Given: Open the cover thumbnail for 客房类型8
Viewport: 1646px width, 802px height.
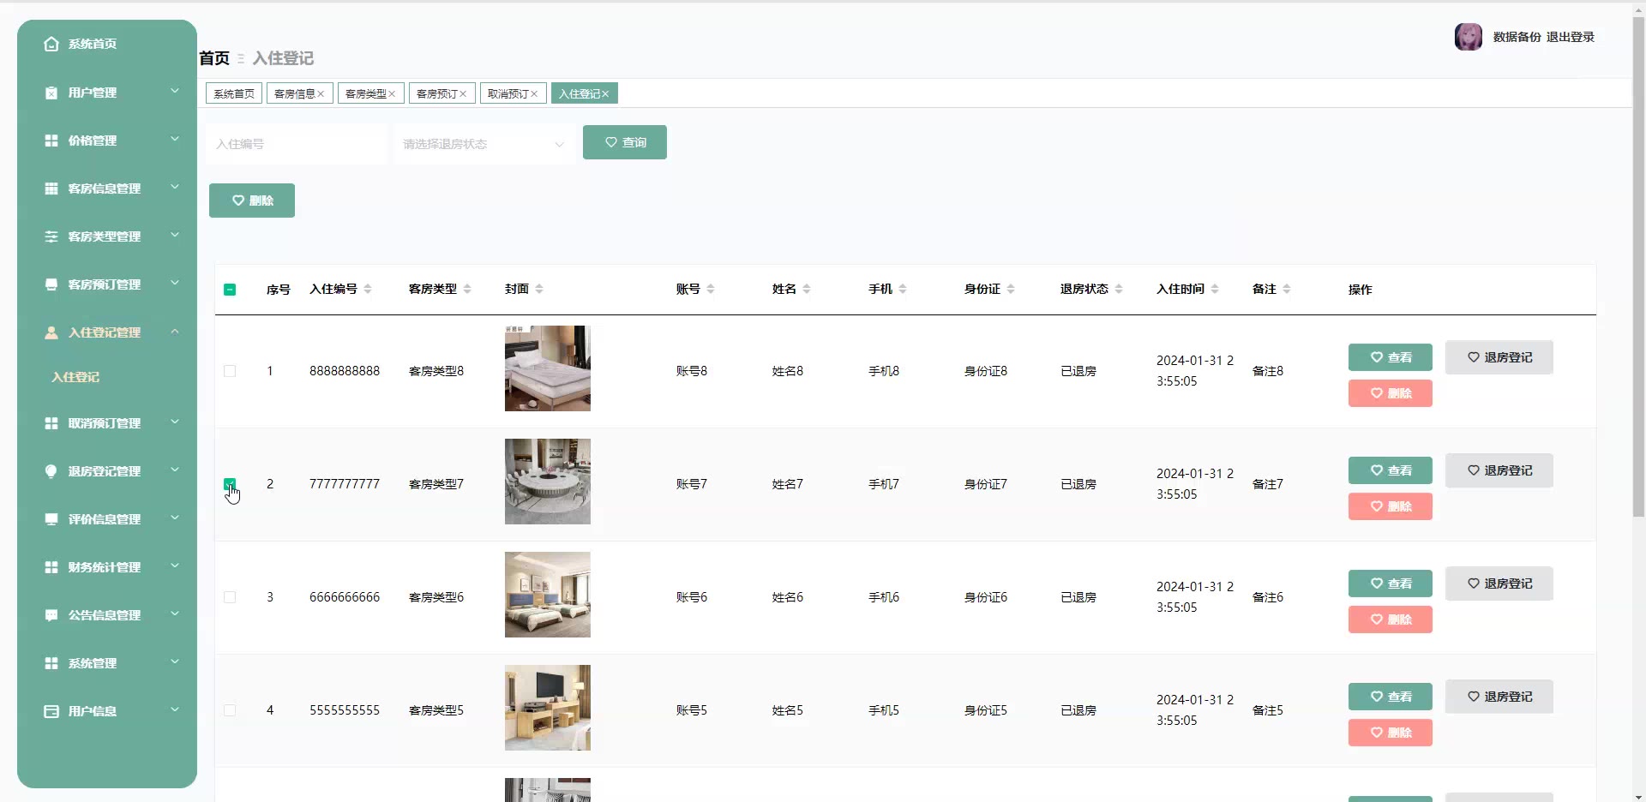Looking at the screenshot, I should pyautogui.click(x=548, y=368).
